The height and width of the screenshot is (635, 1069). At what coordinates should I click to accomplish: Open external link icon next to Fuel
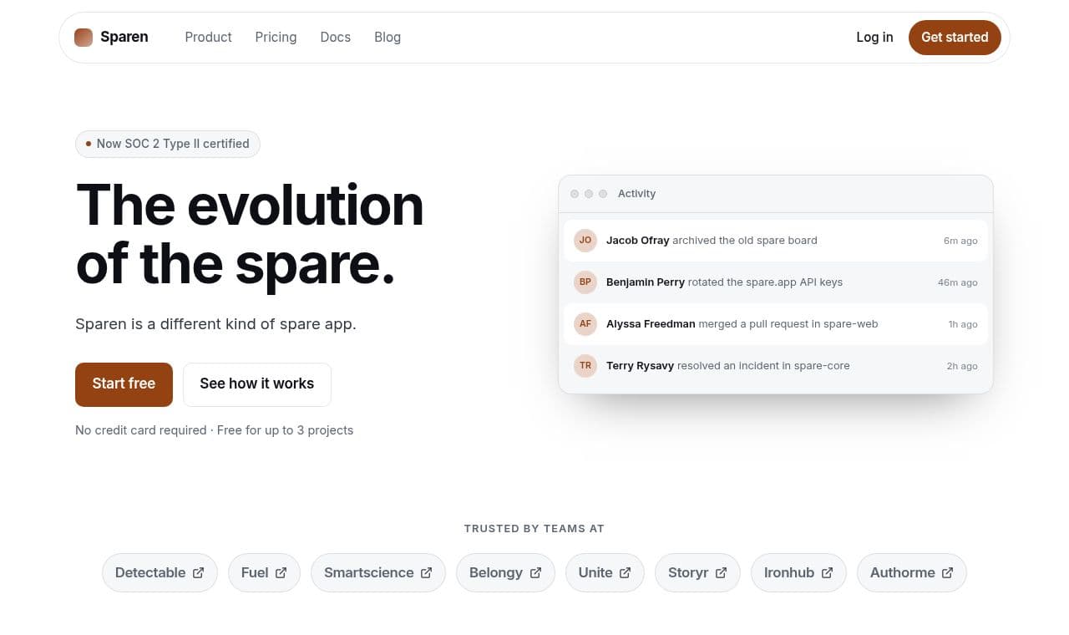(x=281, y=573)
